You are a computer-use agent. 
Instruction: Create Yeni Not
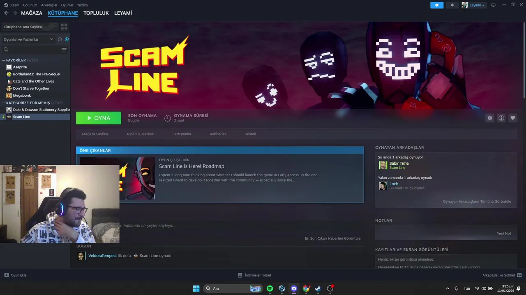point(504,233)
